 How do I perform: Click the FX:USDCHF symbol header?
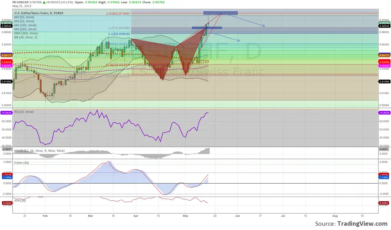[21, 2]
